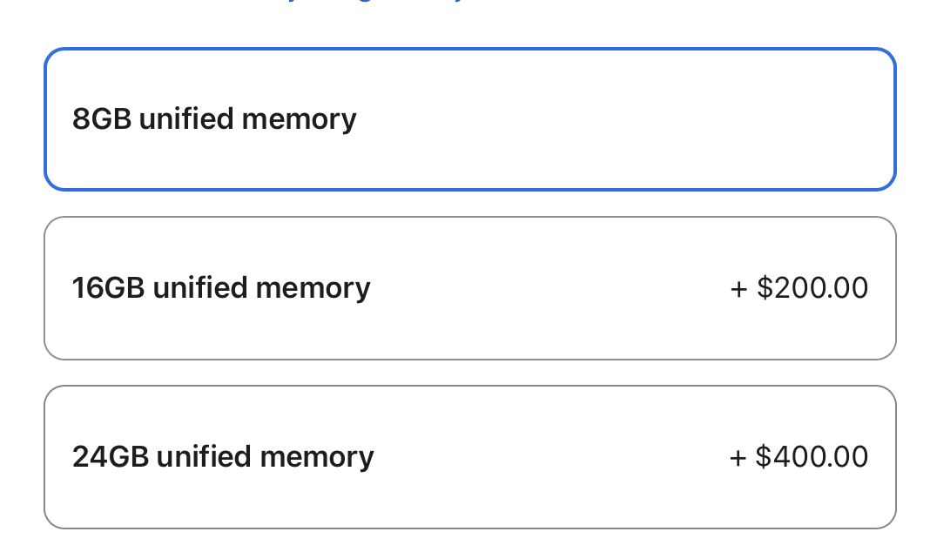Image resolution: width=930 pixels, height=552 pixels.
Task: Upgrade memory to 24GB
Action: (469, 456)
